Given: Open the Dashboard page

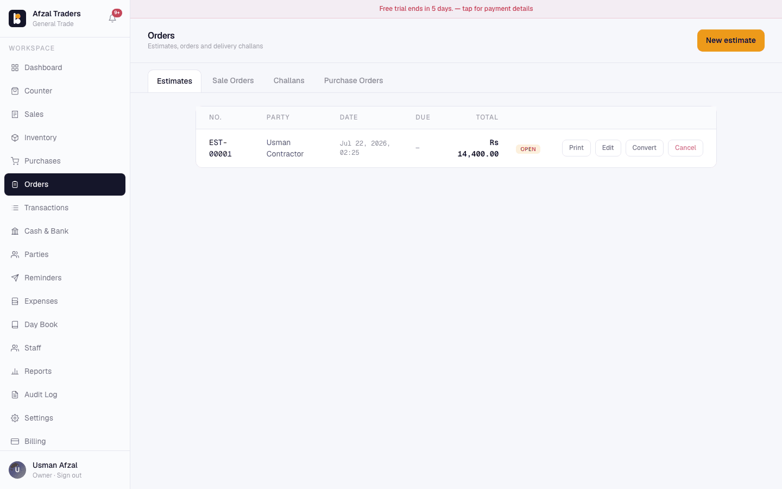Looking at the screenshot, I should pos(65,68).
